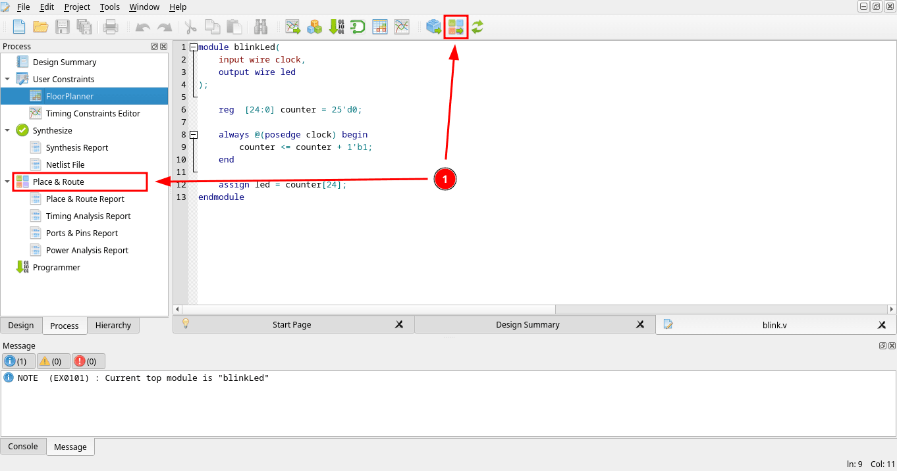Click the green loop analyzer toolbar icon
Image resolution: width=897 pixels, height=471 pixels.
[x=358, y=27]
